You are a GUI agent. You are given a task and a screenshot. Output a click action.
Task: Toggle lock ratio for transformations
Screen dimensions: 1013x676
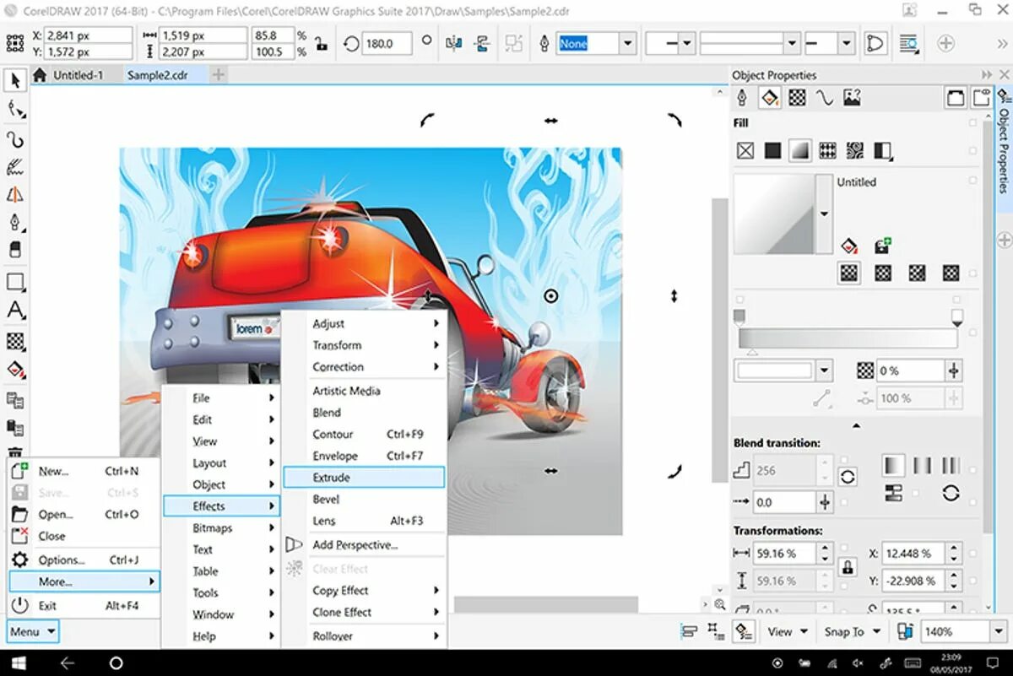click(x=848, y=568)
